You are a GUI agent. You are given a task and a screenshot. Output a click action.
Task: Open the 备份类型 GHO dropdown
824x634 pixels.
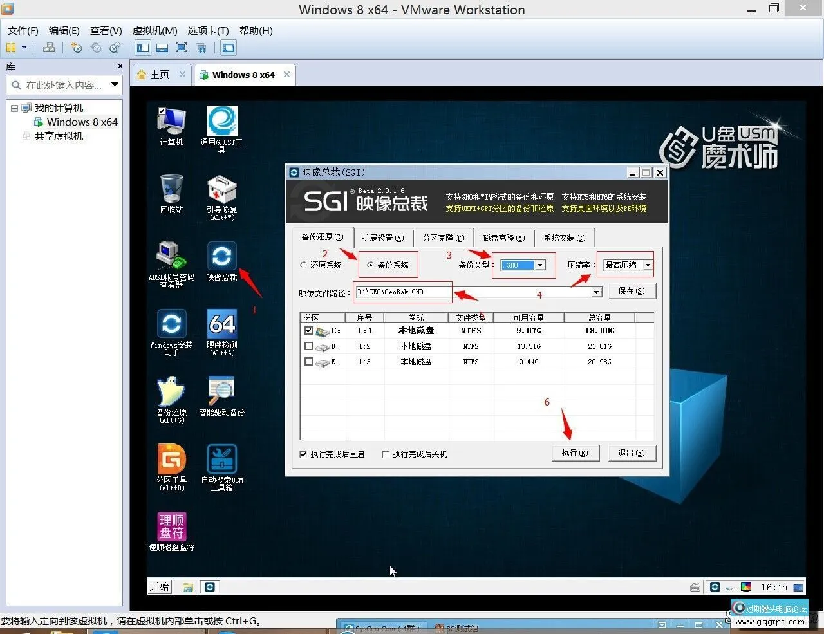click(x=540, y=265)
